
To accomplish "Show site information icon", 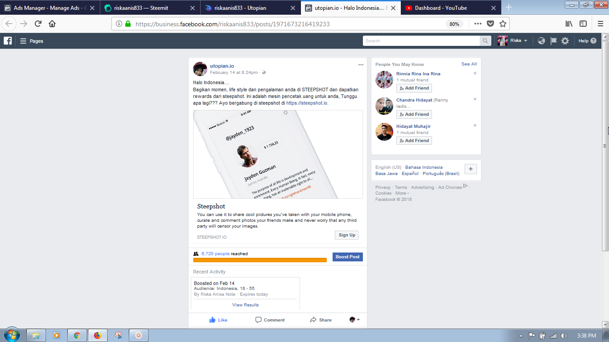I will tap(119, 24).
